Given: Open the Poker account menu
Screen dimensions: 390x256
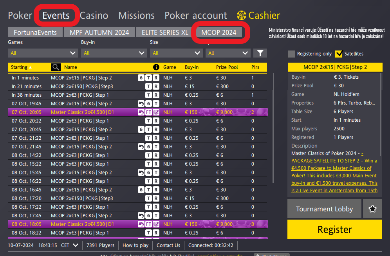Looking at the screenshot, I should coord(196,15).
